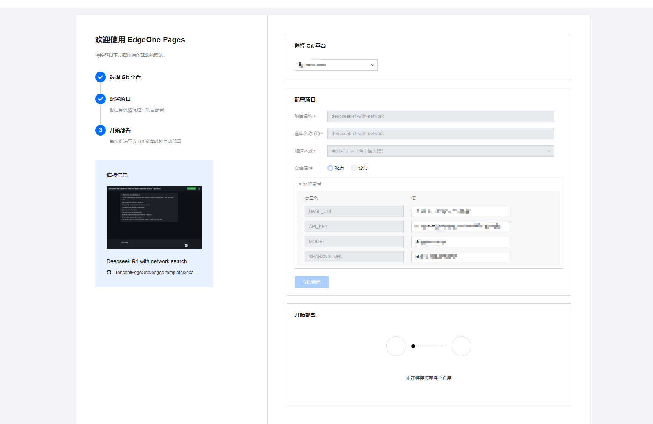Click the MODEL variable name field

(354, 242)
